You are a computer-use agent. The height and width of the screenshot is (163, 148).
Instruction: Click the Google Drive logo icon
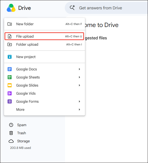tap(11, 8)
